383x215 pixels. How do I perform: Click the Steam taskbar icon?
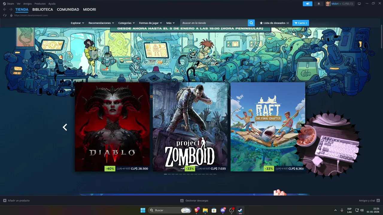[240, 210]
